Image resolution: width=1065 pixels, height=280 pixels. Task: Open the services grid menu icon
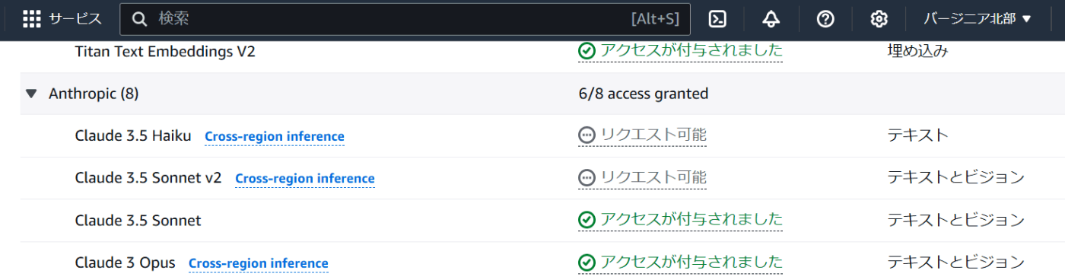[x=32, y=19]
